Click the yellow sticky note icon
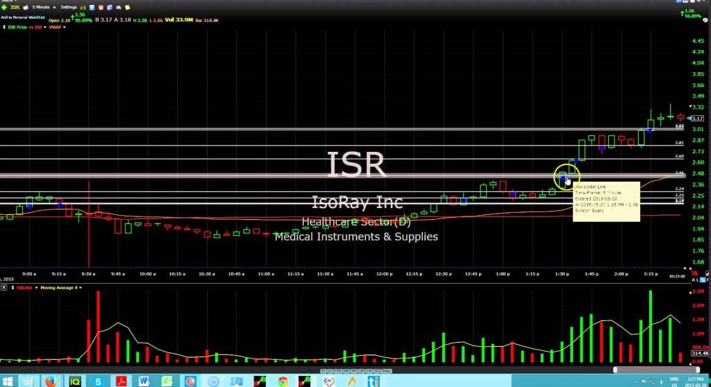This screenshot has width=711, height=387. pyautogui.click(x=128, y=7)
